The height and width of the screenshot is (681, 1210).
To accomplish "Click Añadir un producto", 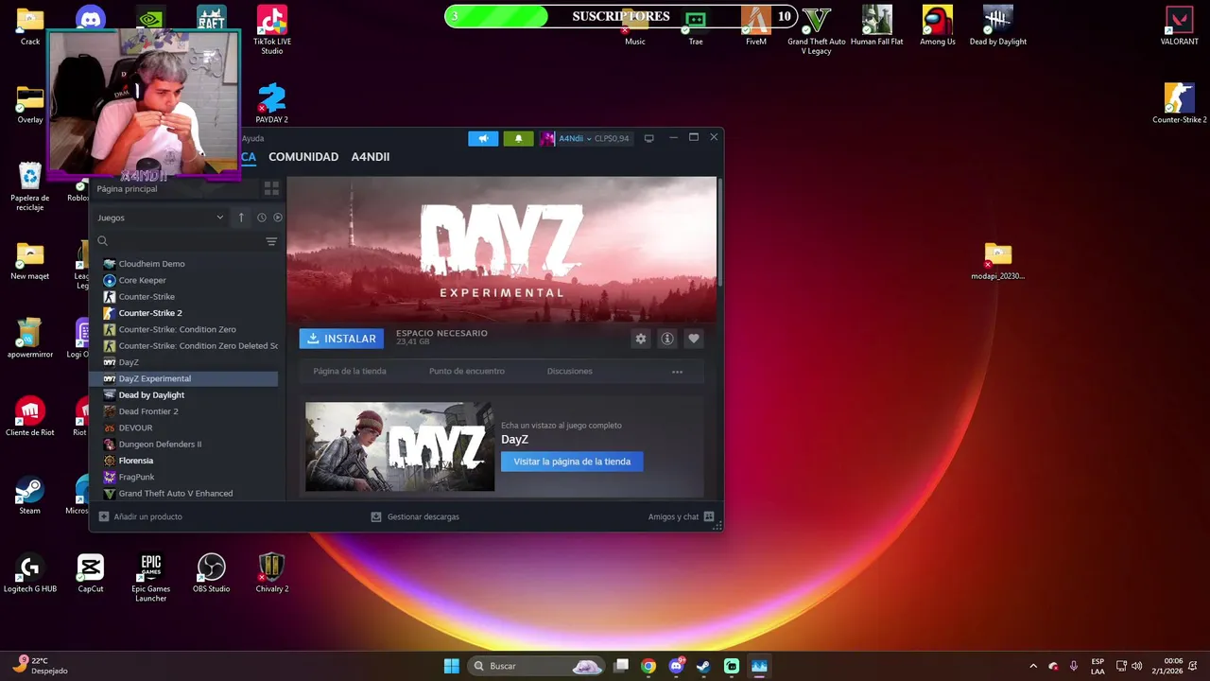I will [141, 516].
